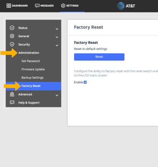The width and height of the screenshot is (158, 167).
Task: Click the General gear icon in sidebar
Action: (12, 36)
